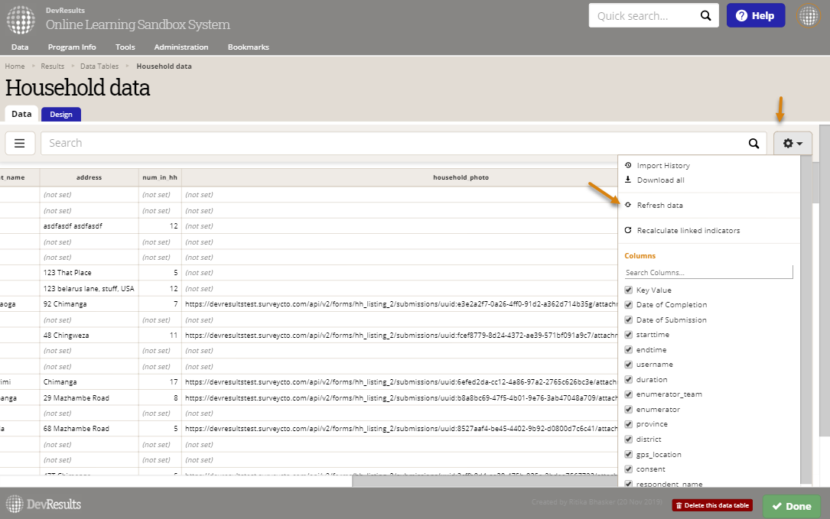This screenshot has width=830, height=519.
Task: Select the Data tab
Action: 21,114
